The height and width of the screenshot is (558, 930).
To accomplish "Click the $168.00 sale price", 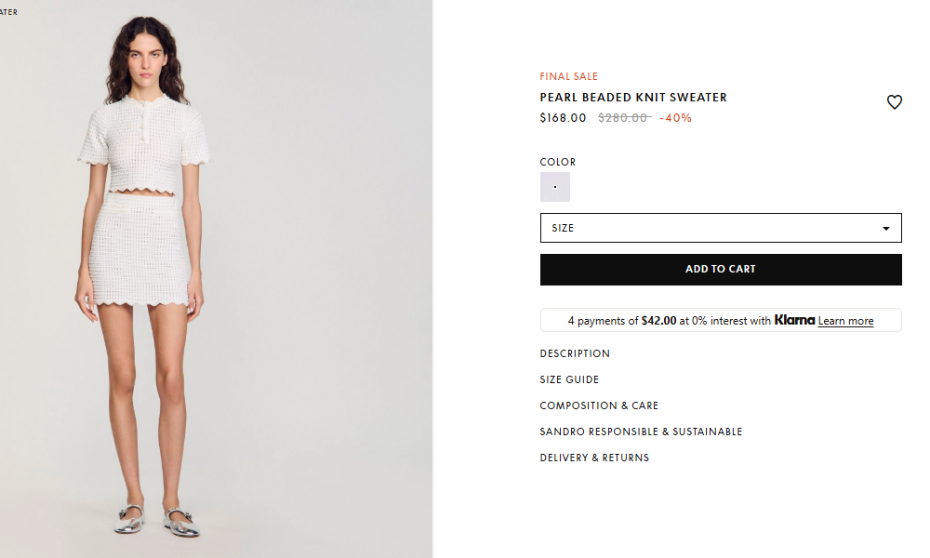I will tap(563, 118).
